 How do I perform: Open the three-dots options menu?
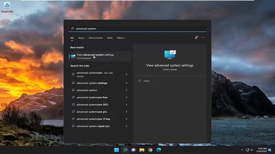click(203, 37)
